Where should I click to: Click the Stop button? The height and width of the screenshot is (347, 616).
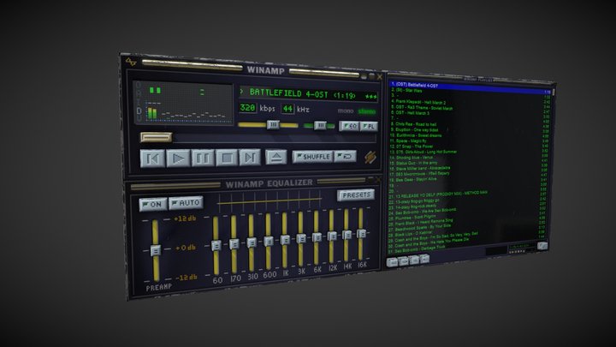pos(227,158)
